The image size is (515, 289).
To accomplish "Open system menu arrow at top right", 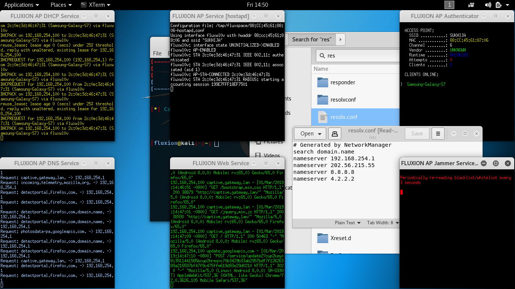I will [507, 5].
